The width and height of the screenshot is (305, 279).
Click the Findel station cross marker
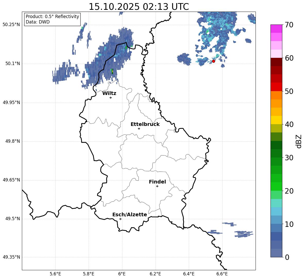tap(157, 186)
